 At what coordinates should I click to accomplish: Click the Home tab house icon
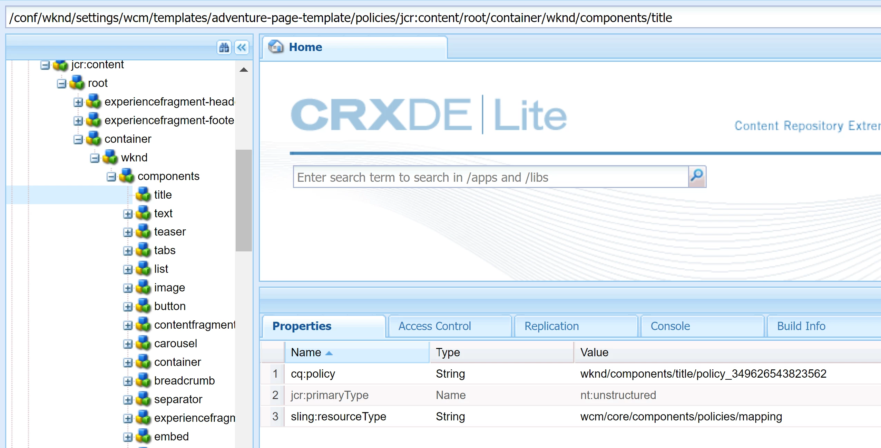click(x=276, y=47)
